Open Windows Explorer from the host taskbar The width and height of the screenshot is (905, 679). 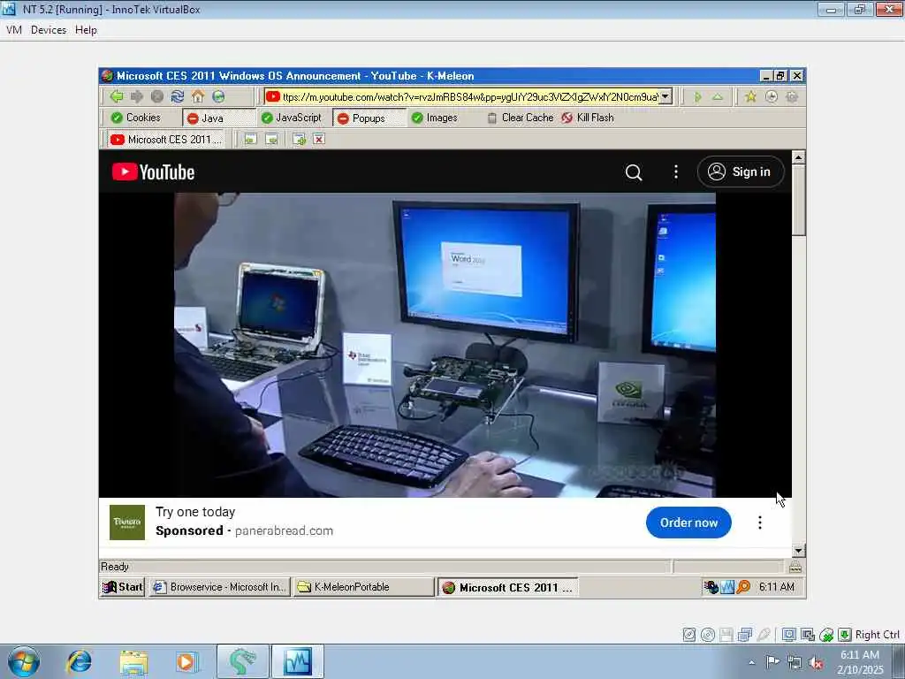[133, 661]
